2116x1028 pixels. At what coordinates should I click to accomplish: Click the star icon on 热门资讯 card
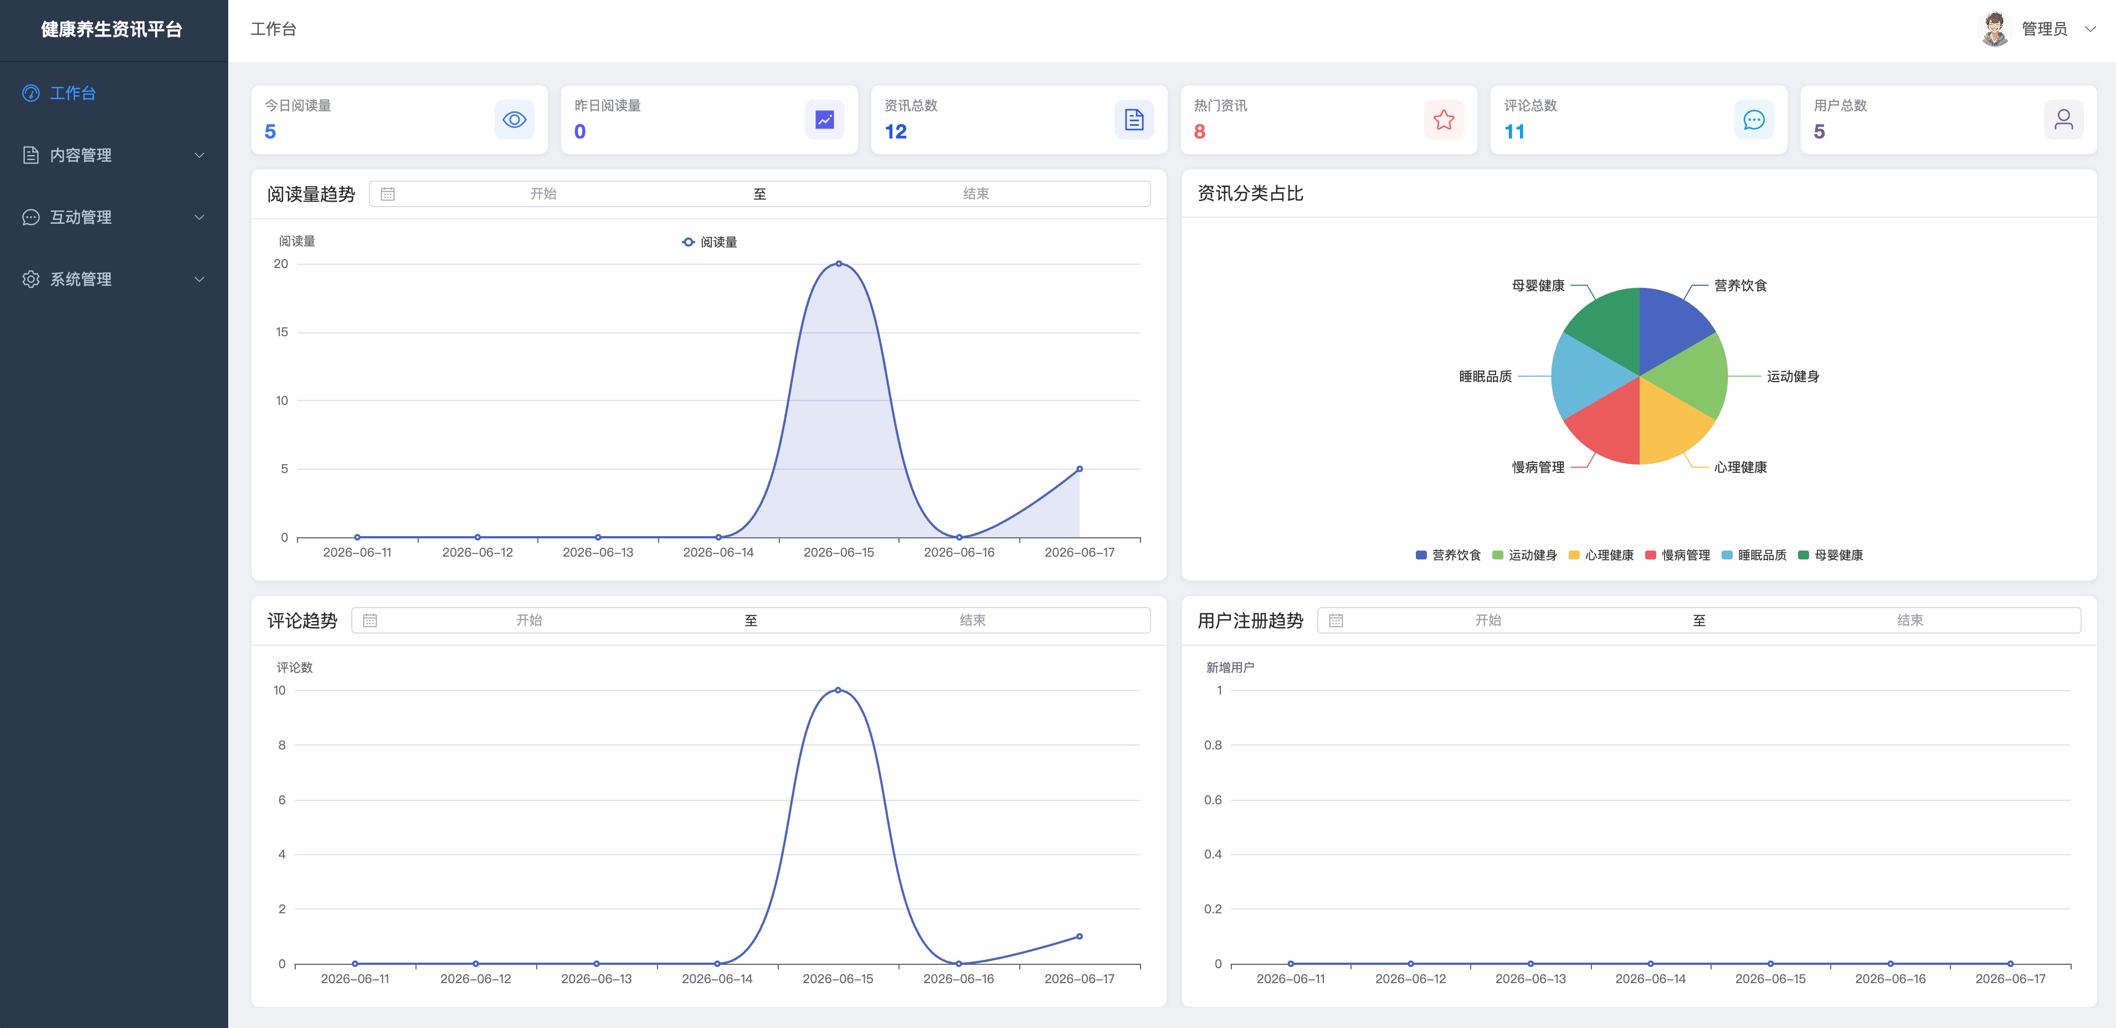pyautogui.click(x=1444, y=120)
